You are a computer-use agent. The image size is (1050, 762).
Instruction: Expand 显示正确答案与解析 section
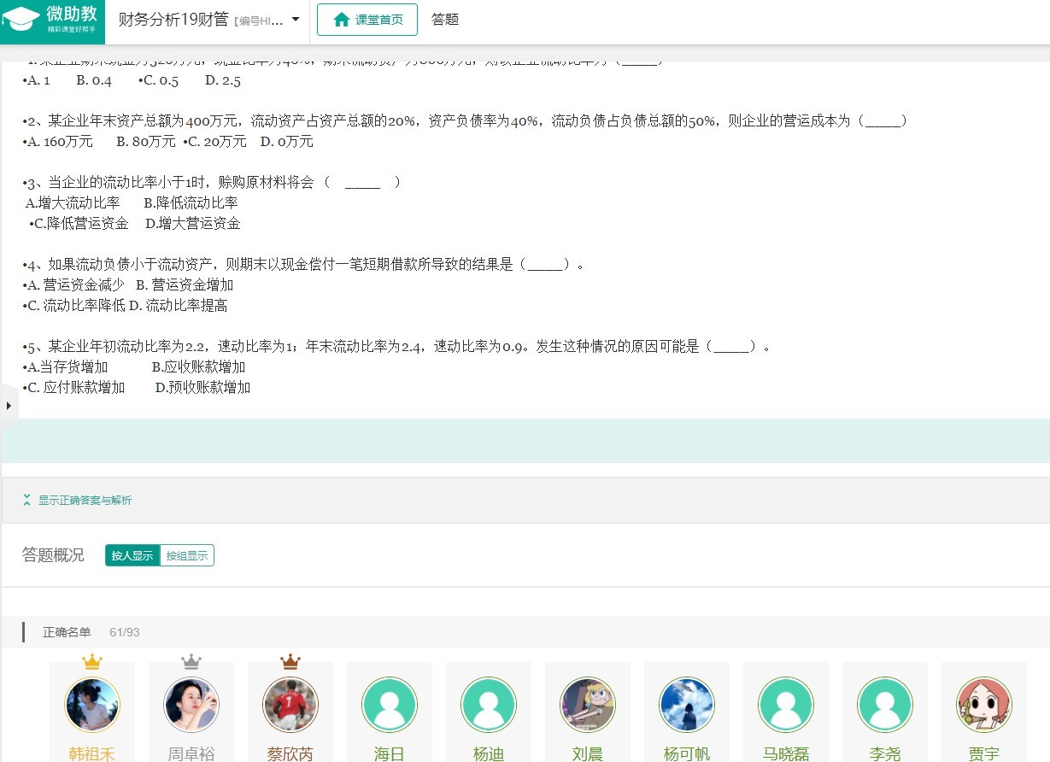[84, 501]
